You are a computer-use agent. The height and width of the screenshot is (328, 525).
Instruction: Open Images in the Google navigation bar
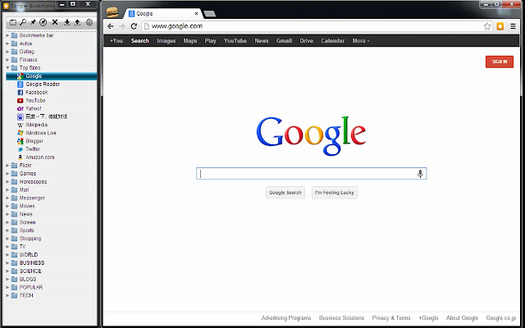coord(166,41)
